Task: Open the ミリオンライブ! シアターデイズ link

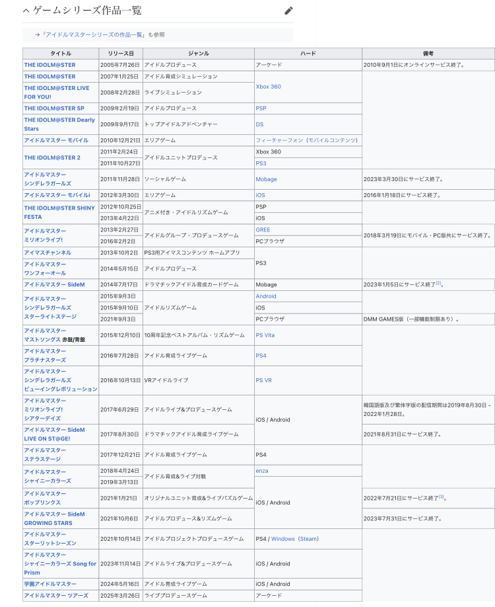Action: (46, 409)
